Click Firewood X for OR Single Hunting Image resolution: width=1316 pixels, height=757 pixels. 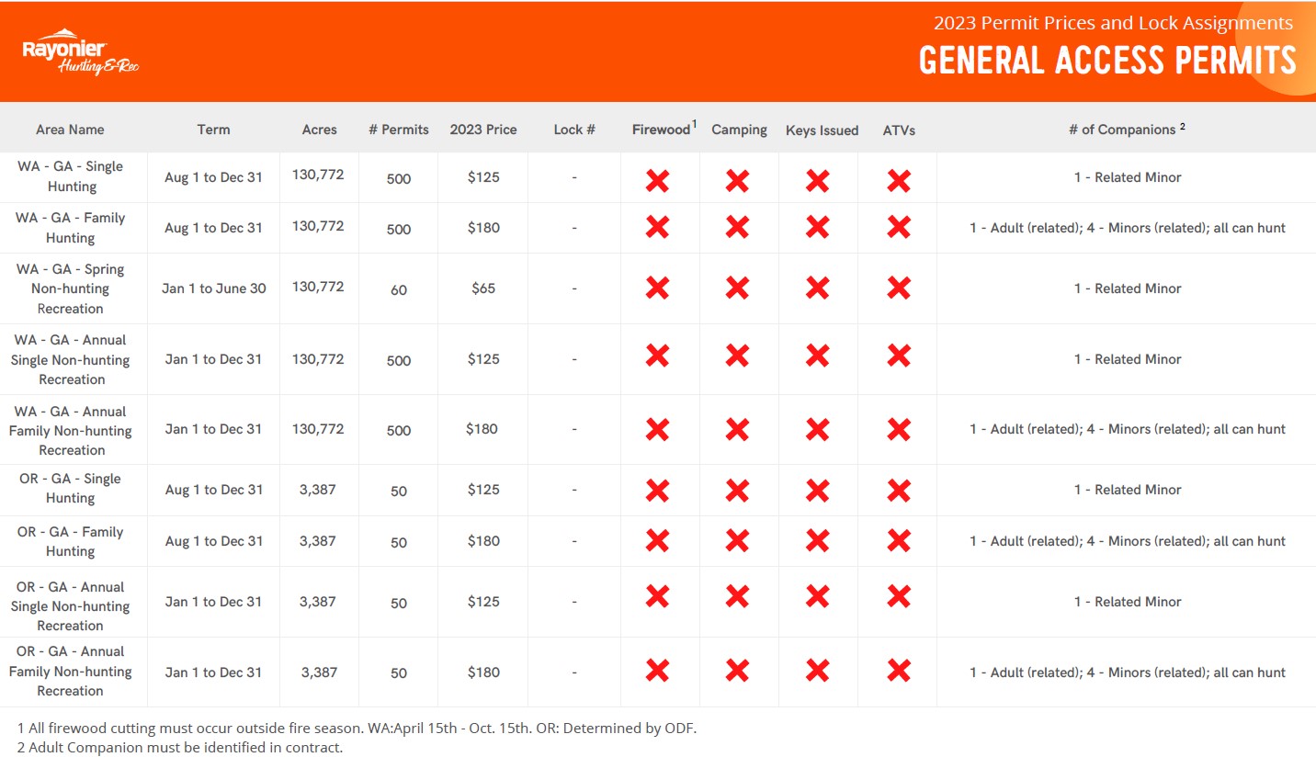click(657, 491)
